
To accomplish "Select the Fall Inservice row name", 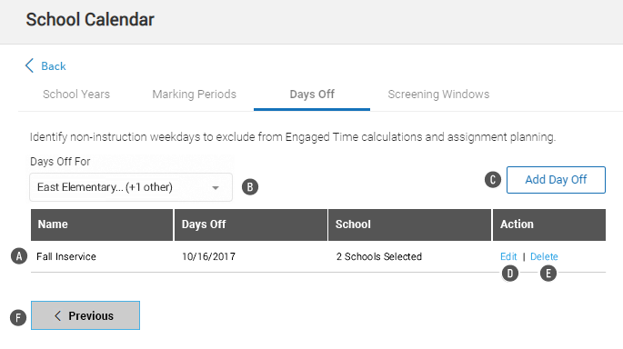I will click(x=66, y=256).
